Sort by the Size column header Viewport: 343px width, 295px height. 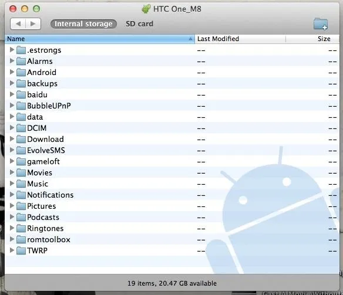tap(312, 39)
